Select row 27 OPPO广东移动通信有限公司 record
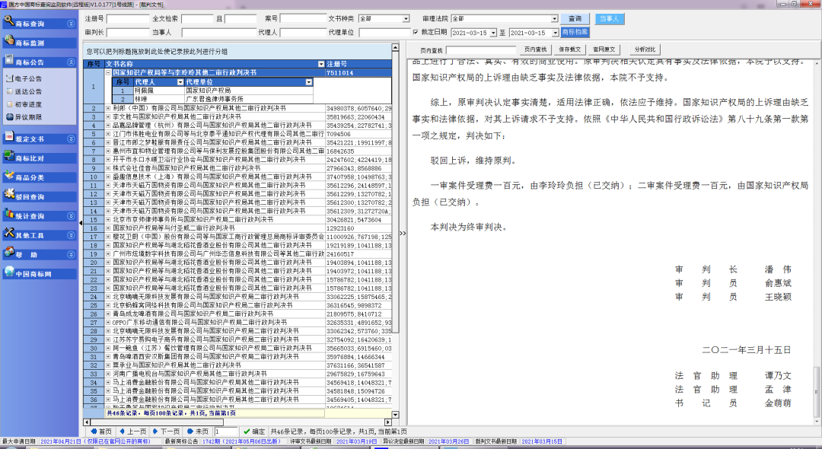This screenshot has width=822, height=449. tap(237, 323)
